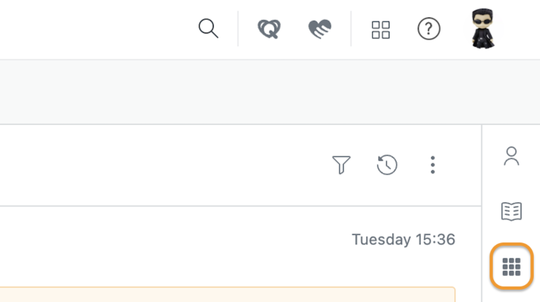Open the help question mark icon
Viewport: 540px width, 302px height.
429,29
